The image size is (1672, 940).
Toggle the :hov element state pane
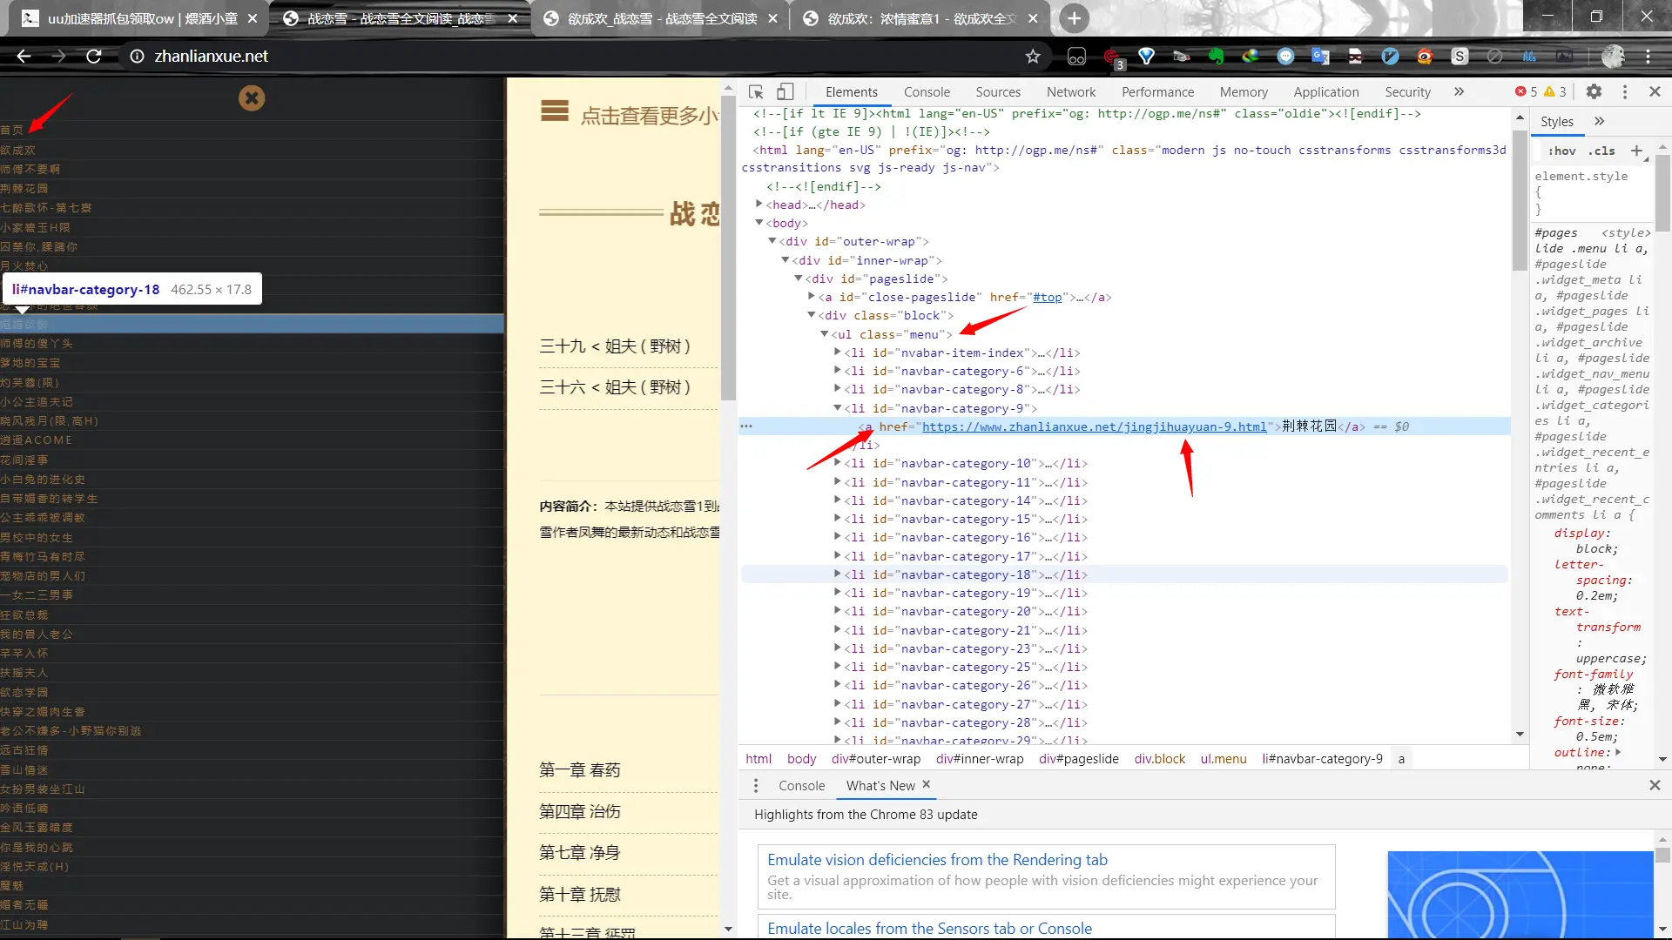1562,151
